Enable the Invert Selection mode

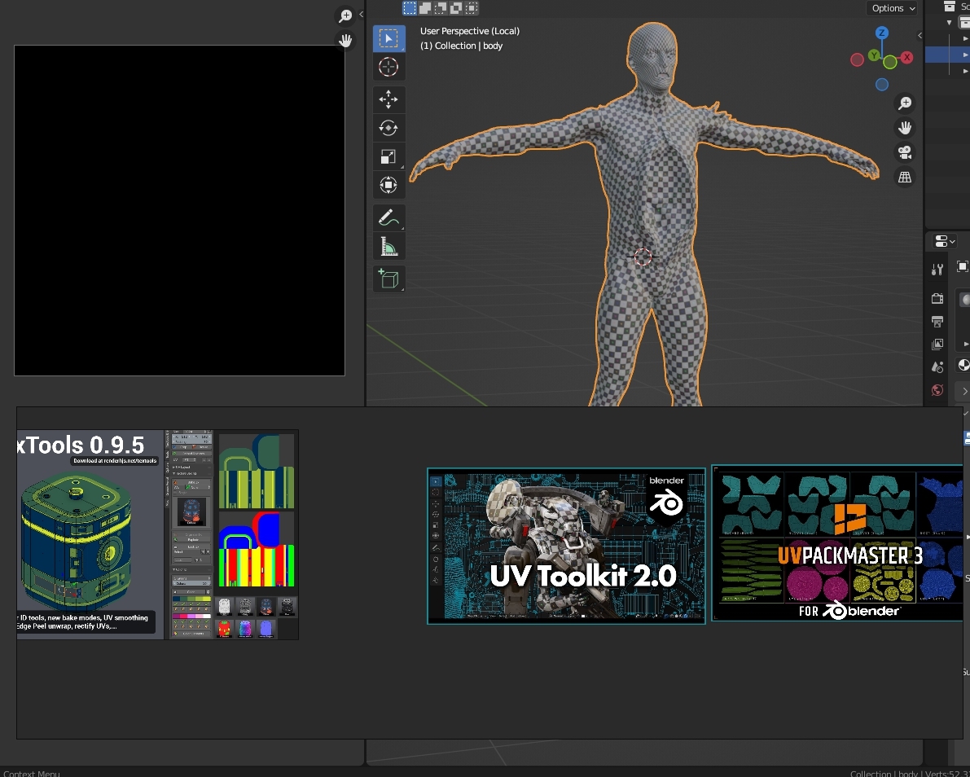(456, 8)
